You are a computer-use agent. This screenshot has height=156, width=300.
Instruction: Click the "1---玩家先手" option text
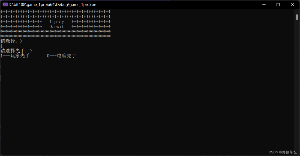[15, 56]
